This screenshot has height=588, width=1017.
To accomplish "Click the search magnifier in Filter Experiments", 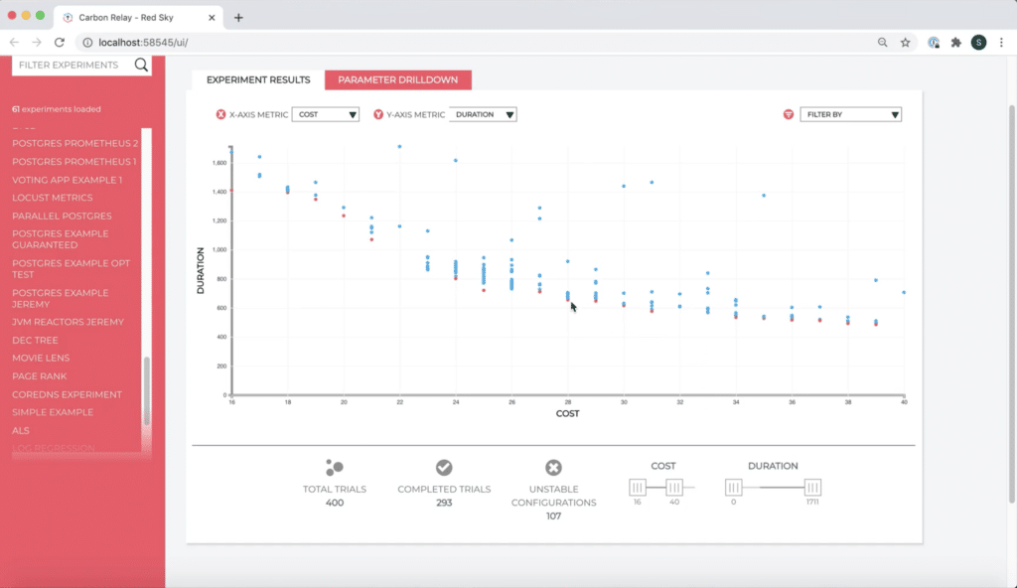I will 141,65.
